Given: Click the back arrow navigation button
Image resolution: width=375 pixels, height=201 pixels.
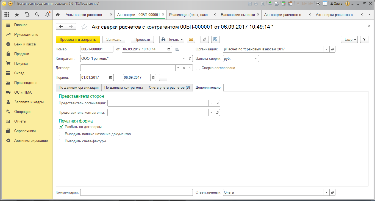Looking at the screenshot, I should pos(61,26).
